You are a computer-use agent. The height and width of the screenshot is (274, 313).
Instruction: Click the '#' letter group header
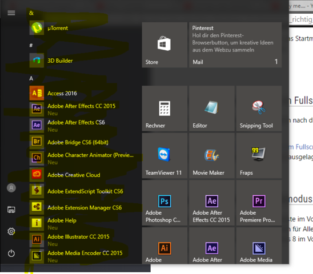click(x=31, y=46)
